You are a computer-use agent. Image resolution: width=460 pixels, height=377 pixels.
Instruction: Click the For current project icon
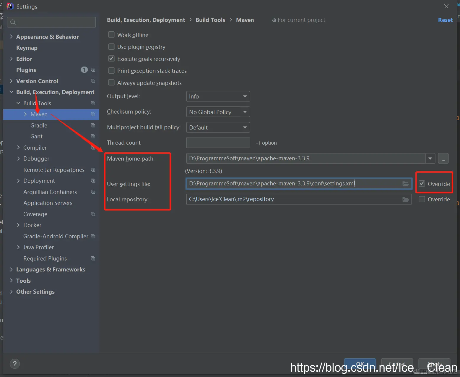click(274, 20)
